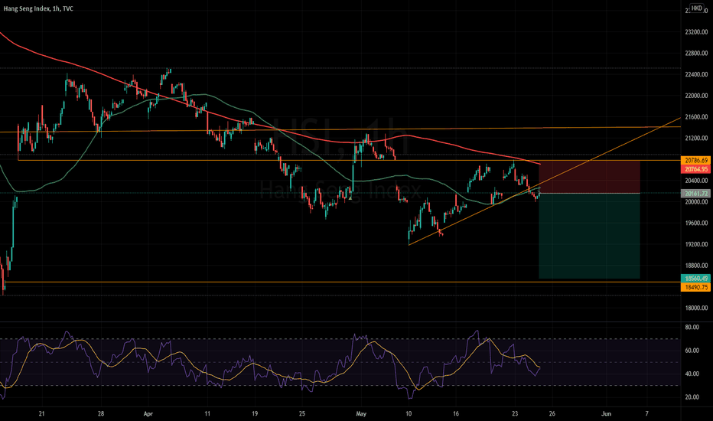
Task: Click the 22000.00 price axis label
Action: [x=696, y=96]
